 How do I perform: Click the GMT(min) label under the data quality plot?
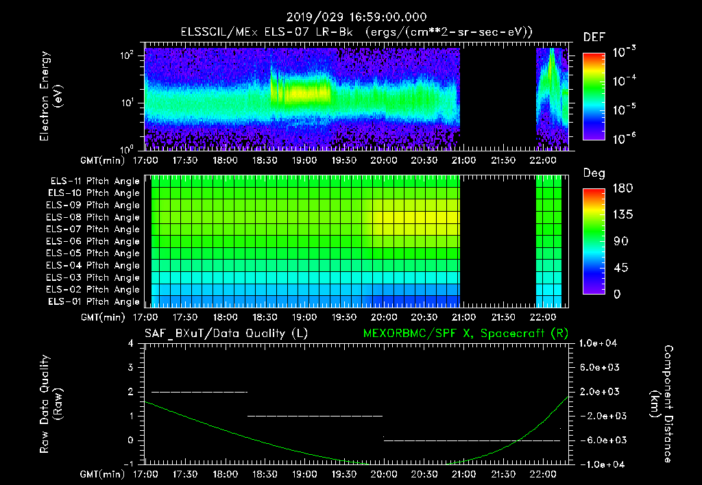pos(103,474)
